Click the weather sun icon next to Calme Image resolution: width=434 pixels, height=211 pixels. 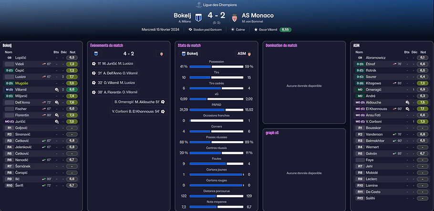[x=233, y=29]
